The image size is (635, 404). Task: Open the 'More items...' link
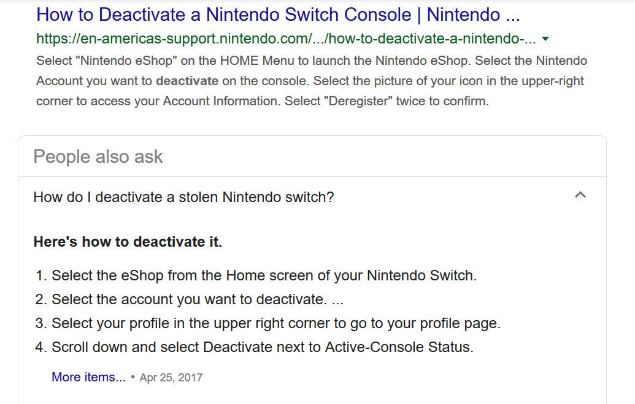[88, 377]
